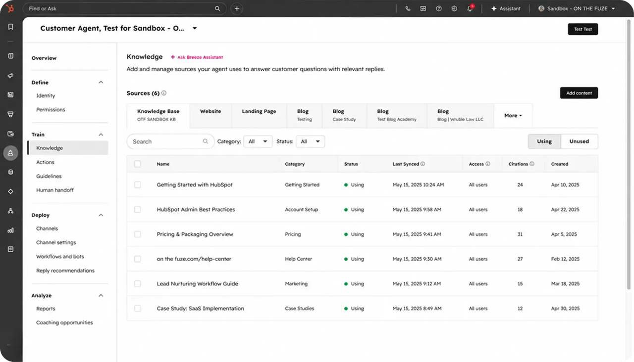Select the Knowledge Base OTF SANDBOX KB tab
The width and height of the screenshot is (634, 362).
(158, 115)
